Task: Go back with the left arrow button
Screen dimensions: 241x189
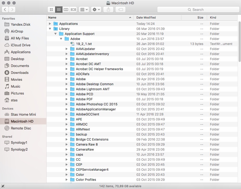Action: [5, 10]
